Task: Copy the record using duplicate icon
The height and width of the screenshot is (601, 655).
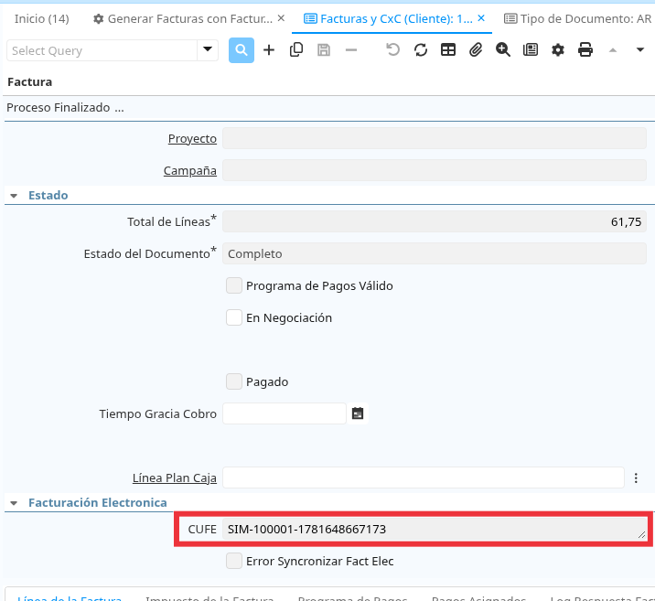Action: pos(296,50)
